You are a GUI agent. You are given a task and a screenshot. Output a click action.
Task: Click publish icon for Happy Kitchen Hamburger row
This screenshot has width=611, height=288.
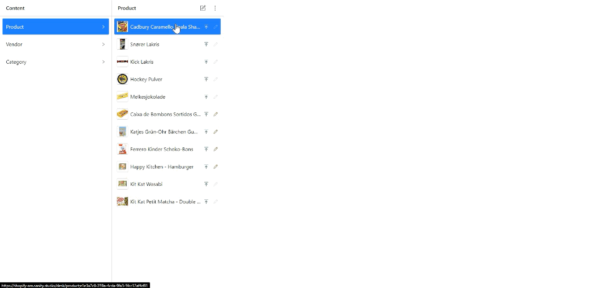[206, 167]
